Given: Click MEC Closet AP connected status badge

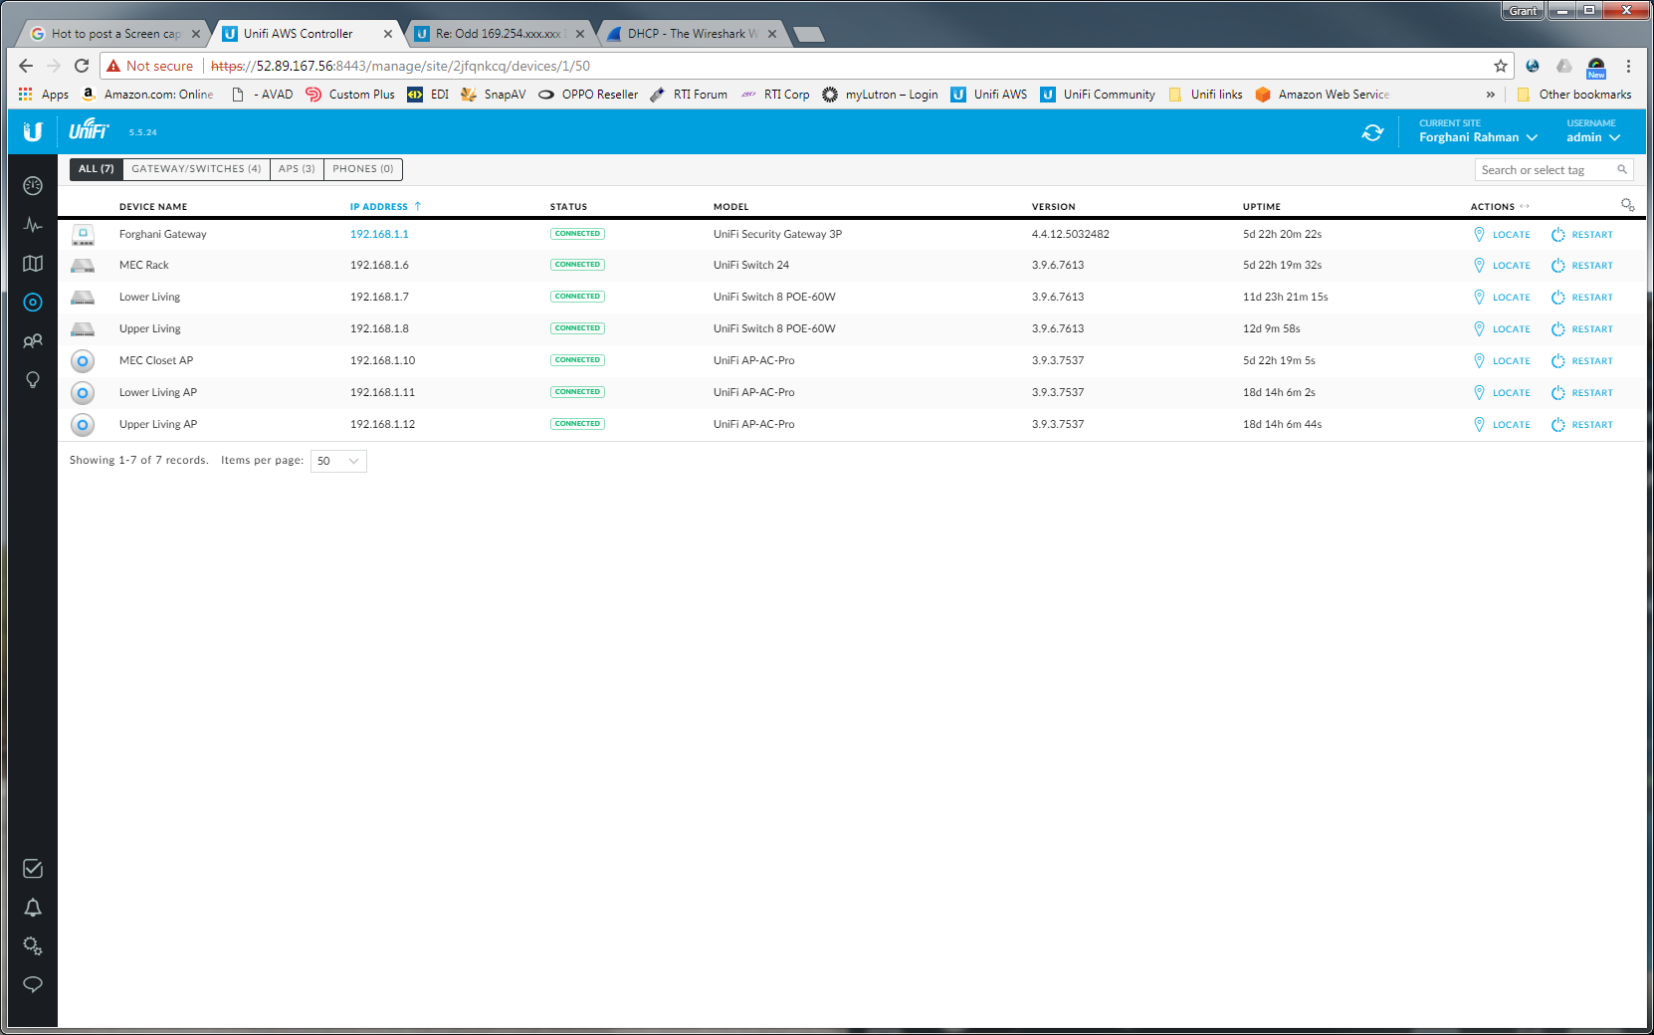Looking at the screenshot, I should tap(577, 360).
